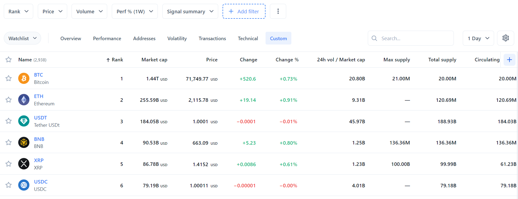
Task: Click the BNB coin logo
Action: pos(24,143)
